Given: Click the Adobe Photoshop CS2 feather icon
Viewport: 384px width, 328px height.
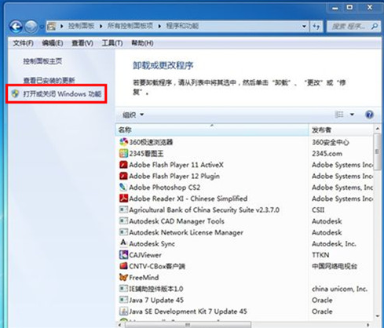Looking at the screenshot, I should pyautogui.click(x=123, y=187).
